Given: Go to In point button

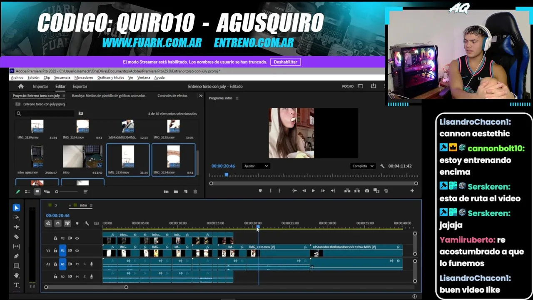Looking at the screenshot, I should [294, 190].
